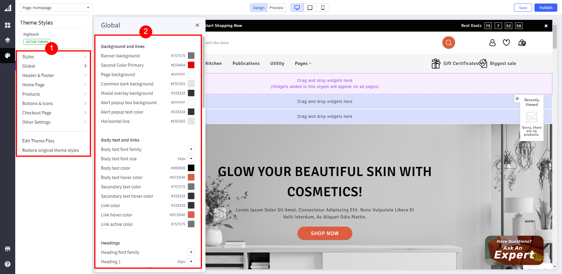Open the Page: Homepage dropdown

pos(56,8)
